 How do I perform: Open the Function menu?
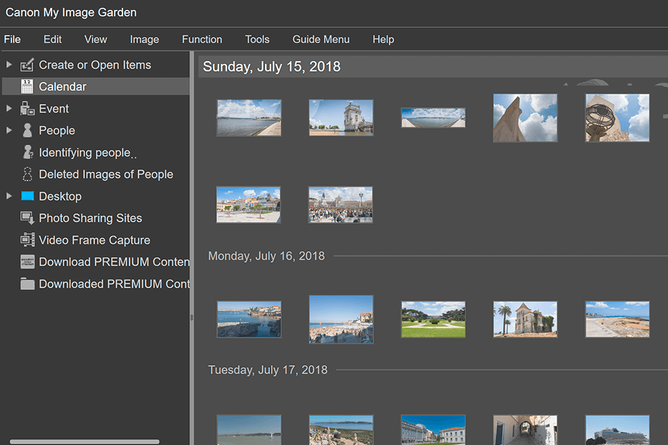click(202, 39)
